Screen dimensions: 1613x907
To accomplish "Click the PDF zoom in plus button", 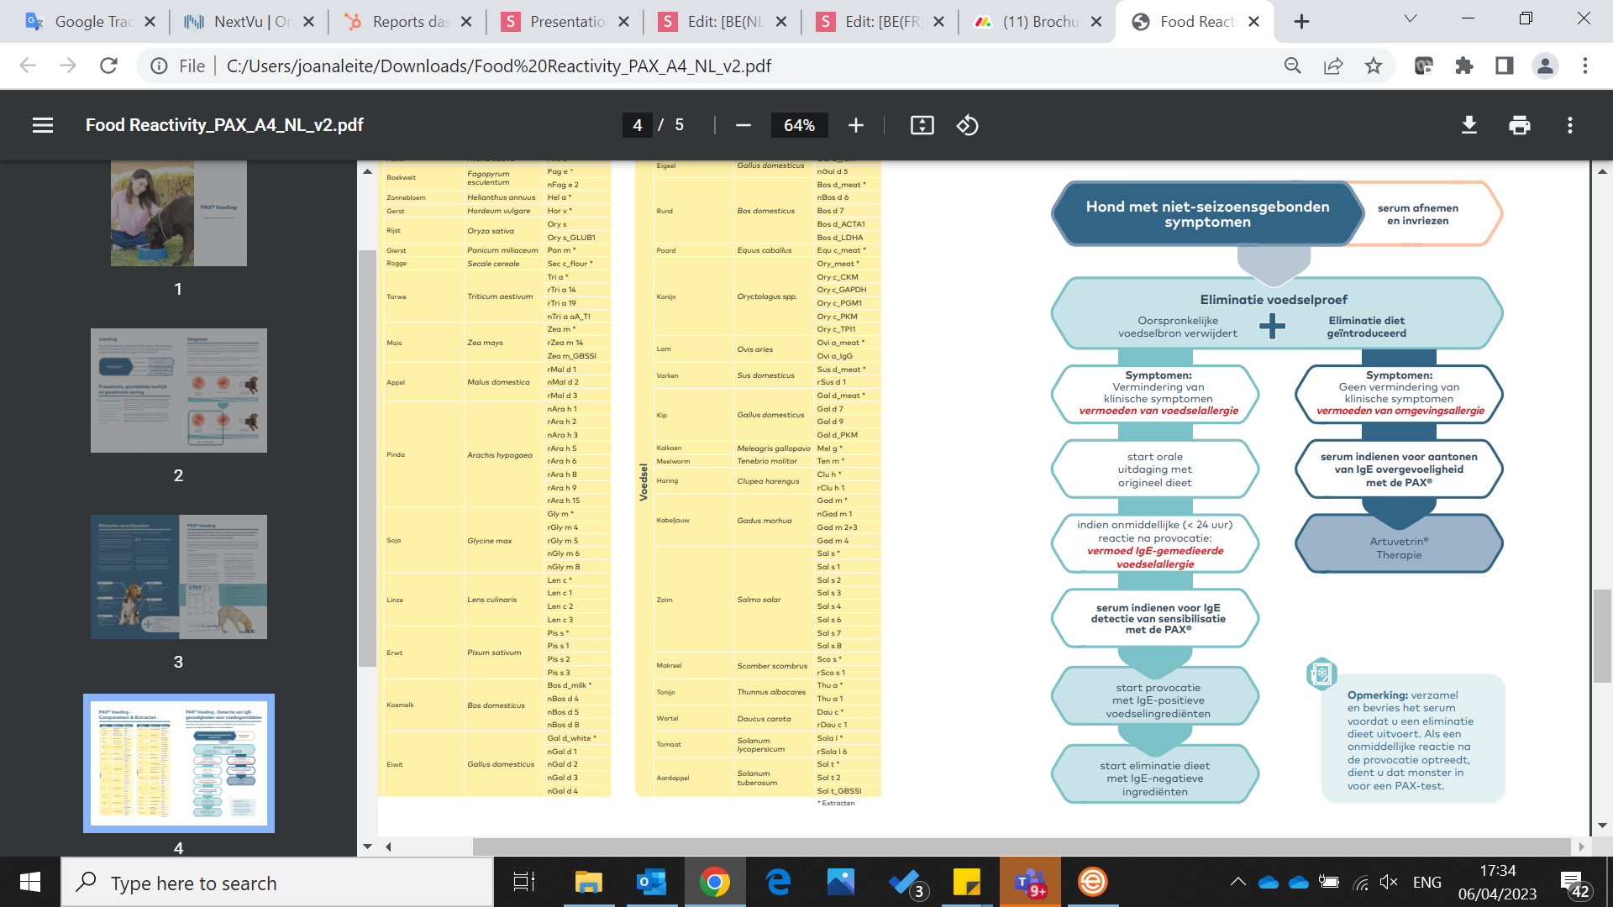I will click(x=855, y=125).
